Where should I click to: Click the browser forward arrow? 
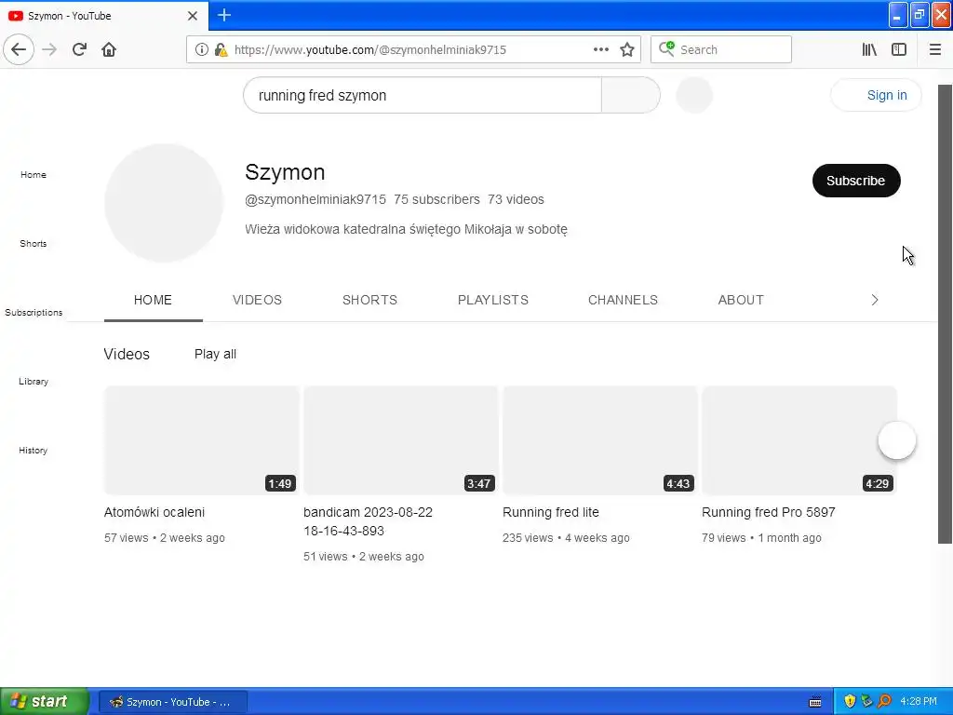tap(49, 49)
